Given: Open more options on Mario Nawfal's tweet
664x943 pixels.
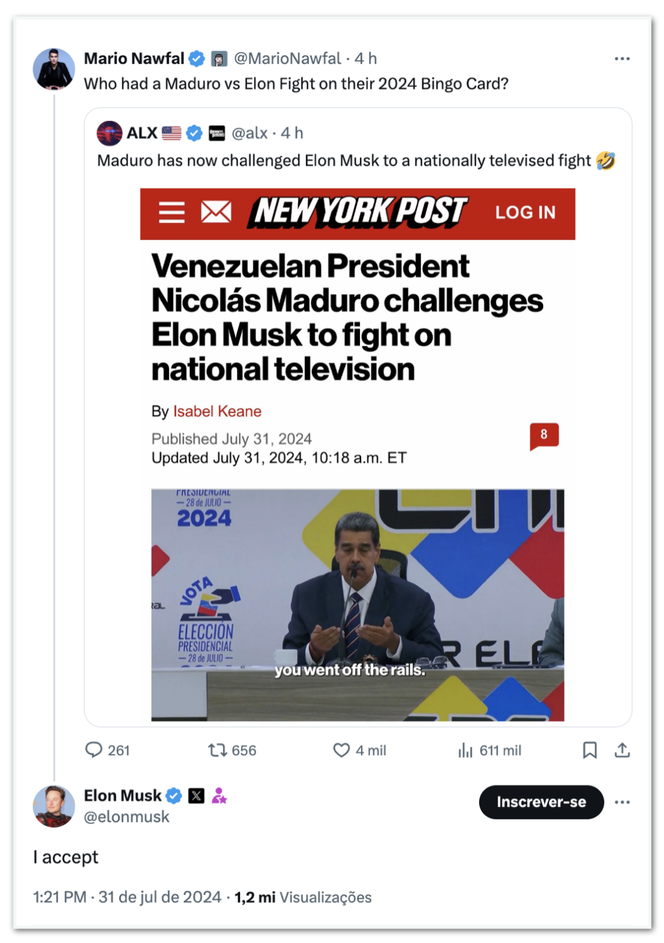Looking at the screenshot, I should pos(622,59).
